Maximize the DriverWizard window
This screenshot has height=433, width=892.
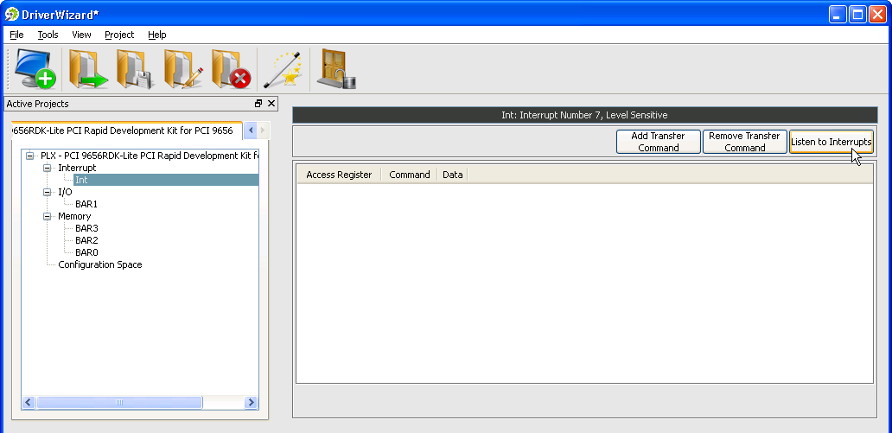[x=857, y=14]
